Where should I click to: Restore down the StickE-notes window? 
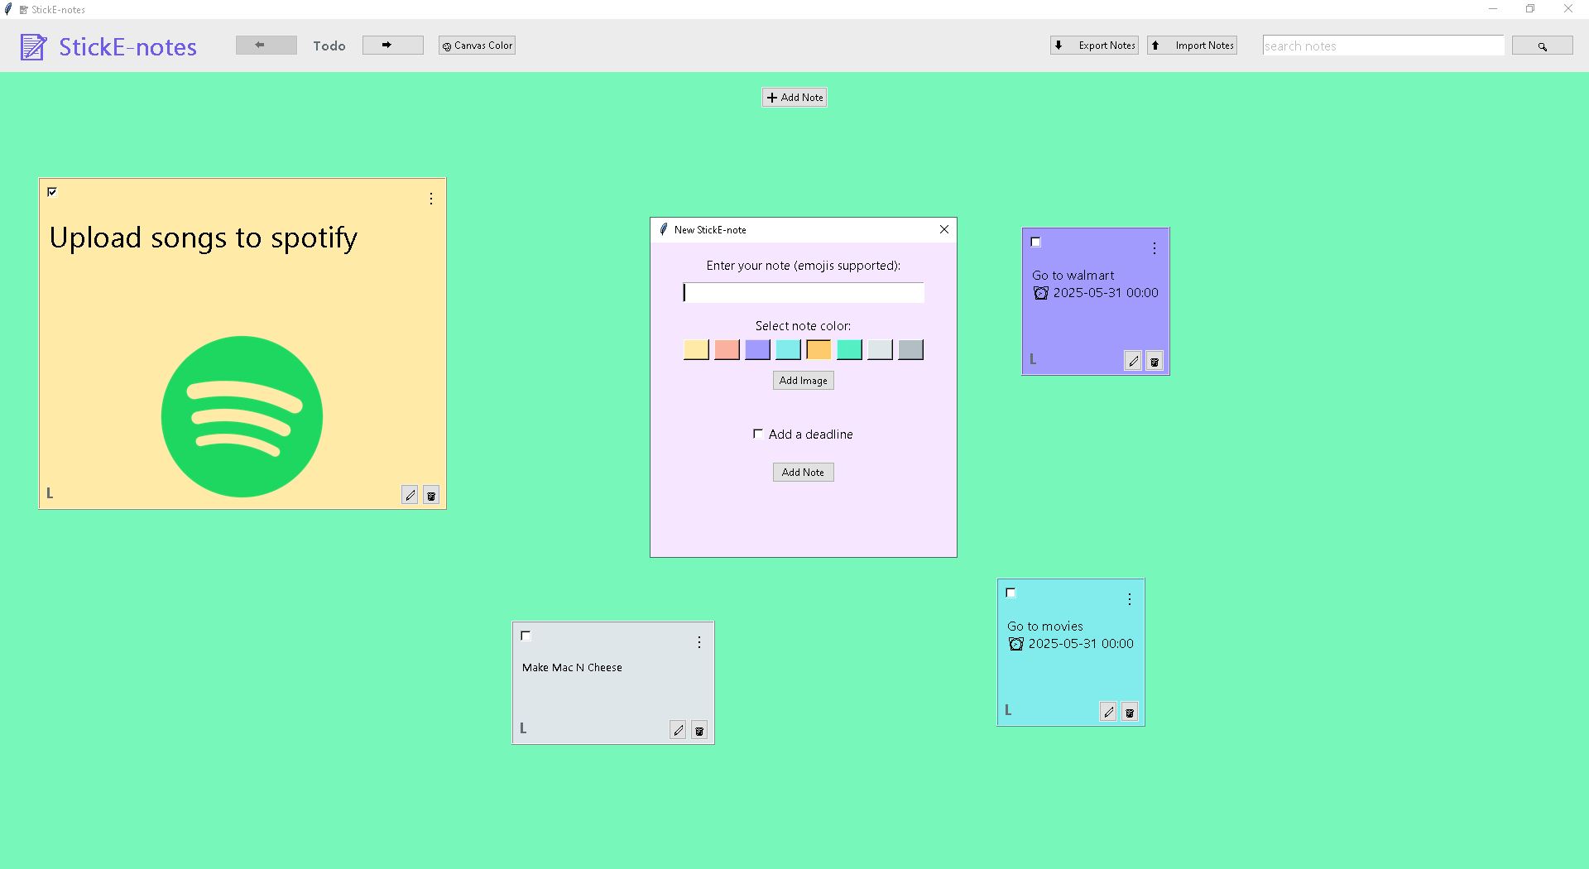tap(1530, 9)
